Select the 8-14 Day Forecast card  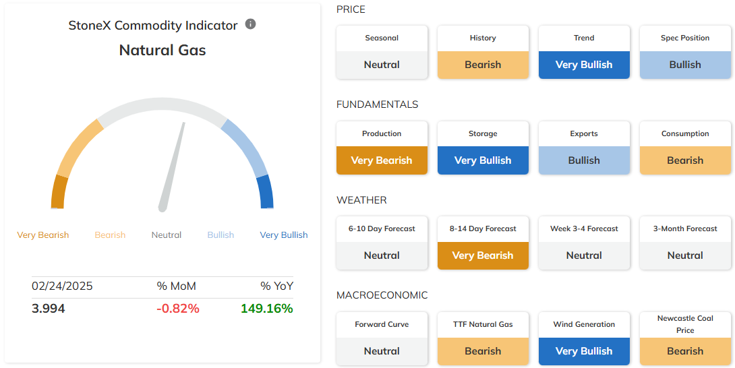pyautogui.click(x=483, y=243)
